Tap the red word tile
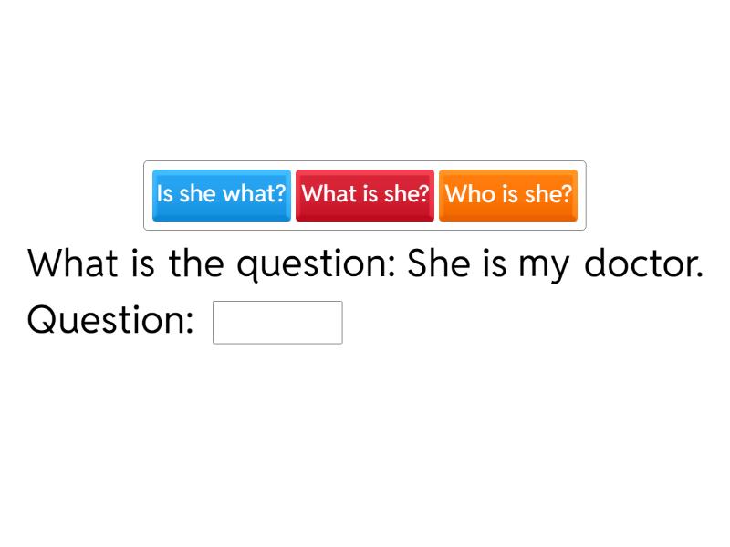This screenshot has height=547, width=730. [x=365, y=194]
